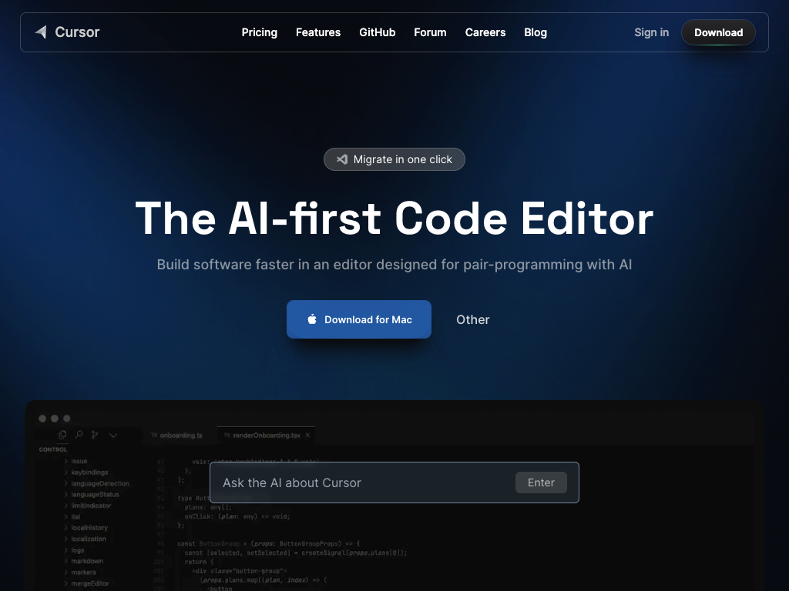This screenshot has height=591, width=789.
Task: Click the Download for Mac button
Action: [x=359, y=319]
